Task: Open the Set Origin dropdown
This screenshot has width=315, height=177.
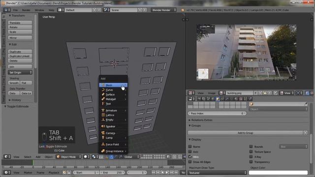Action: pos(20,72)
